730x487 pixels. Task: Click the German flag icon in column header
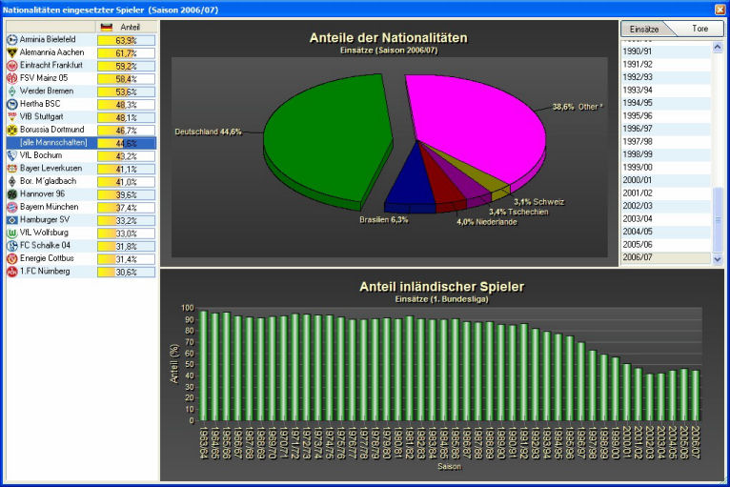tap(107, 27)
